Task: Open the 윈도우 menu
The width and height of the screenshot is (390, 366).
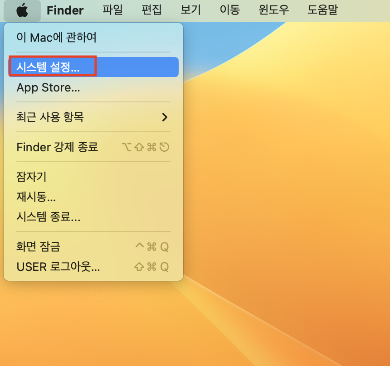Action: coord(273,10)
